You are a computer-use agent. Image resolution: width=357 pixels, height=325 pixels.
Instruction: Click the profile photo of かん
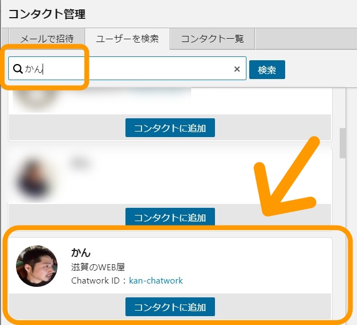36,266
